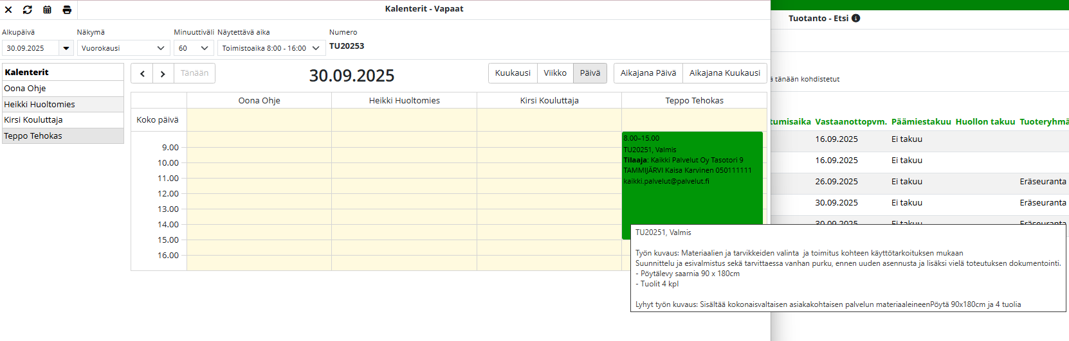Click the print icon

tap(67, 10)
